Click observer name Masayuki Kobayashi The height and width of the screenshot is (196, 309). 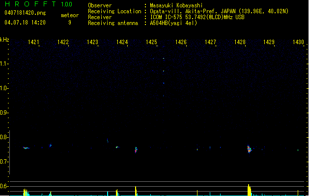(176, 5)
